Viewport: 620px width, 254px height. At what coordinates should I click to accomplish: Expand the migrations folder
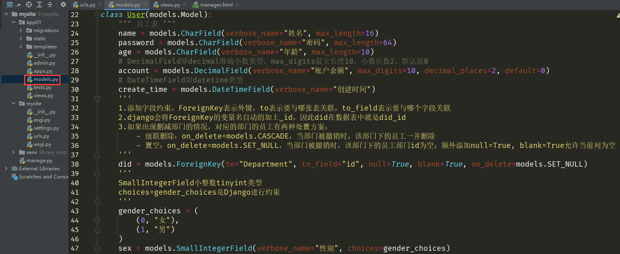coord(21,30)
